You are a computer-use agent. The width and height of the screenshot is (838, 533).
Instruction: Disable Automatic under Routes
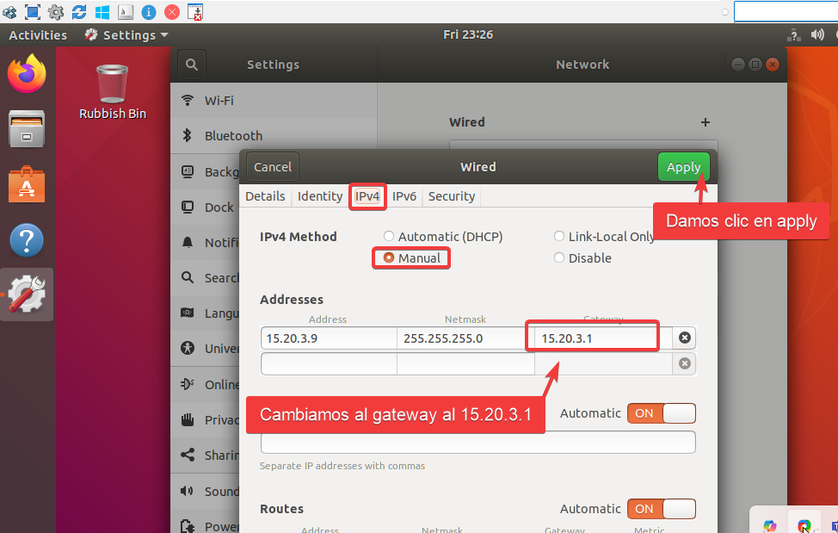click(x=661, y=509)
